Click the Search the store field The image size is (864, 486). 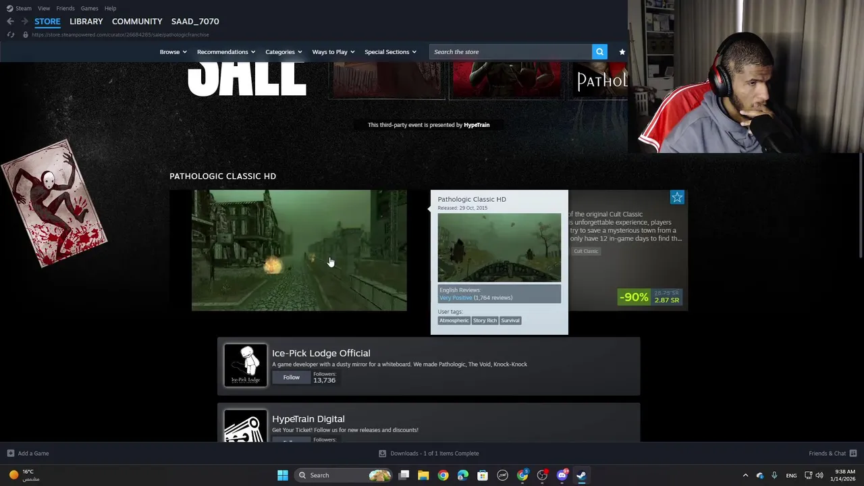510,52
